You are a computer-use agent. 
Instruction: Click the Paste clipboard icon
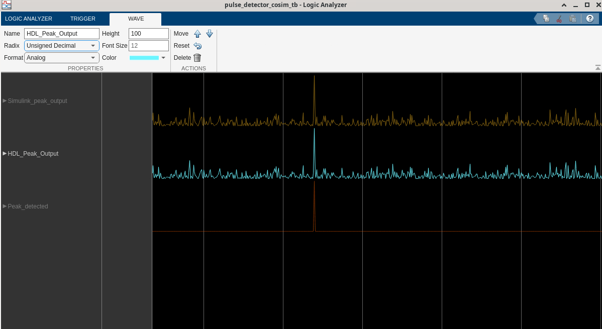(x=573, y=19)
